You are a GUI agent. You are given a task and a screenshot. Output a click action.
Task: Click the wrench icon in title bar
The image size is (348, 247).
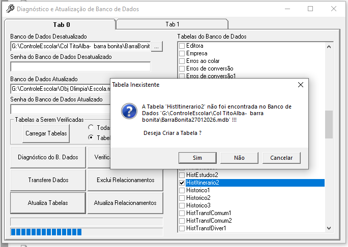point(10,9)
